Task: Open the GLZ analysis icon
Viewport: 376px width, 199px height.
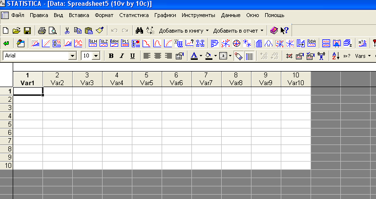Action: click(x=104, y=43)
